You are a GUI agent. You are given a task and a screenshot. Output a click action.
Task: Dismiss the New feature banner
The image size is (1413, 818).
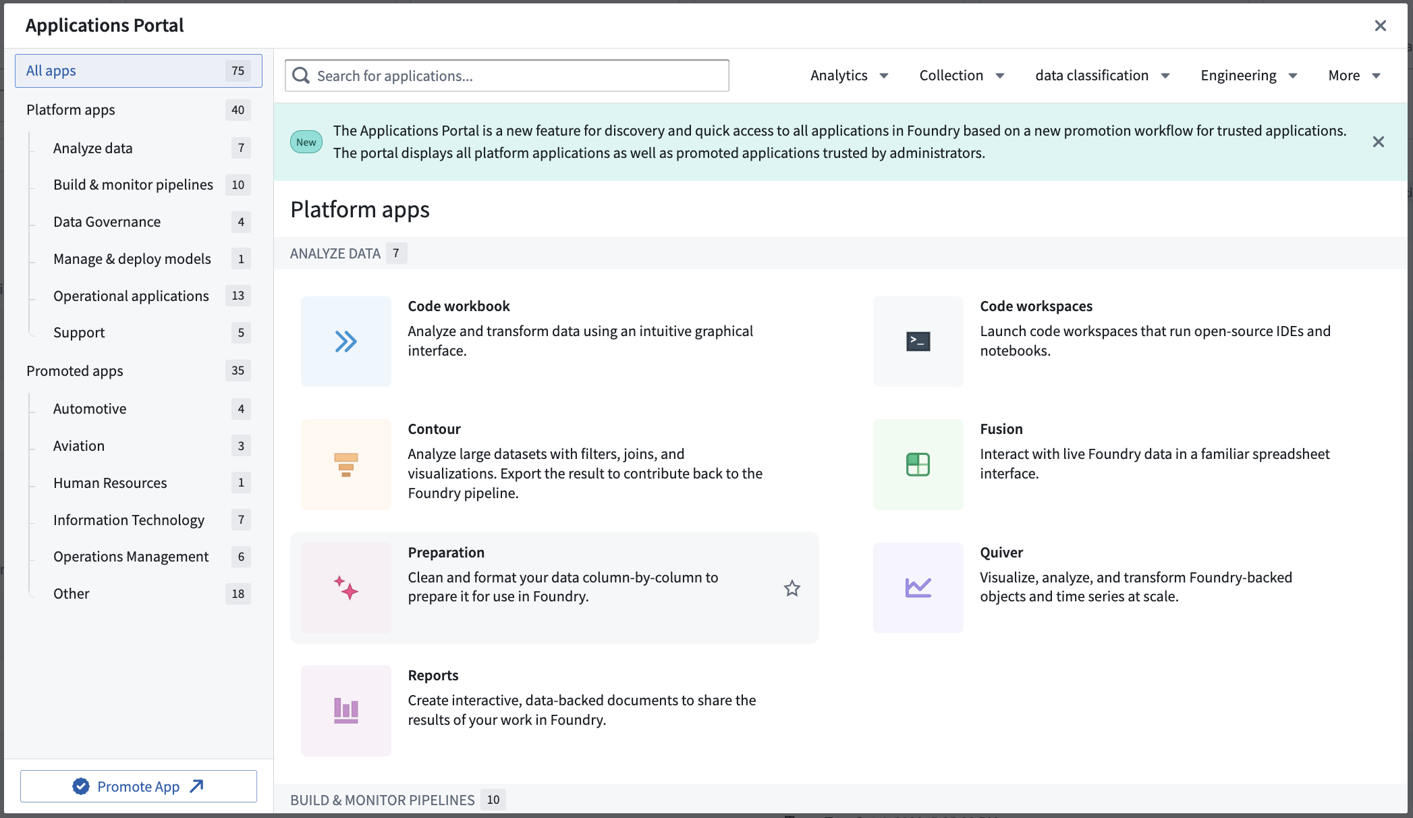tap(1379, 142)
